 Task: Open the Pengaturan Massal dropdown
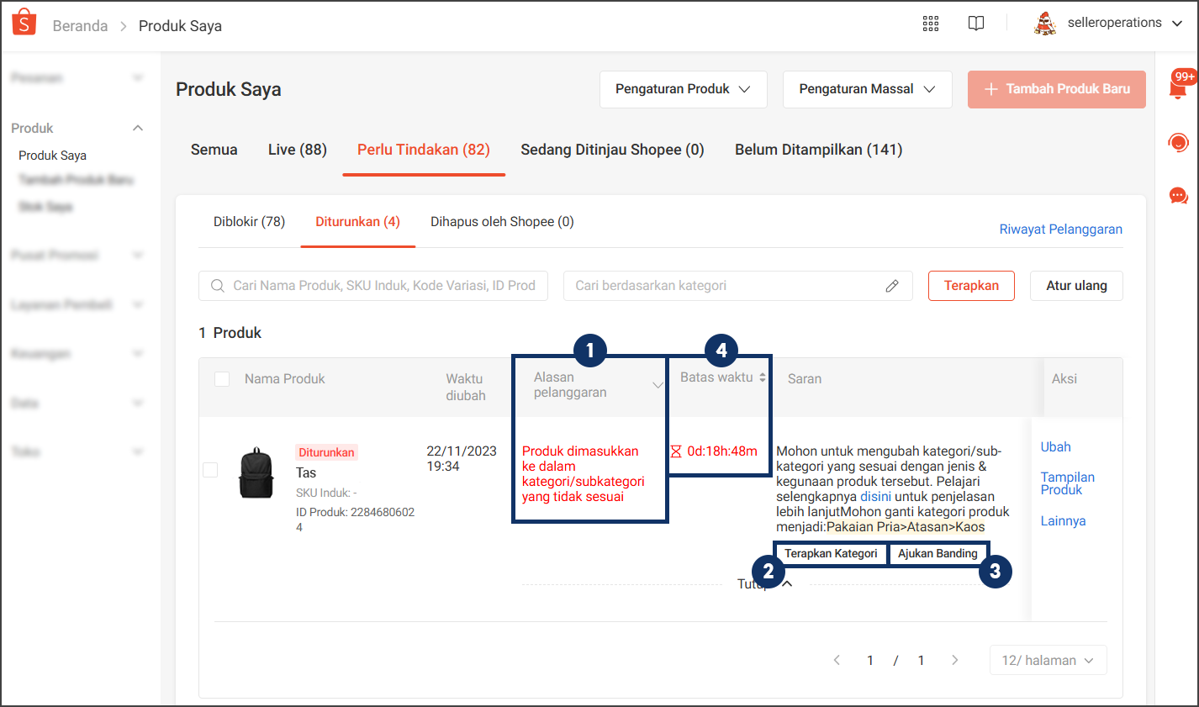point(867,89)
